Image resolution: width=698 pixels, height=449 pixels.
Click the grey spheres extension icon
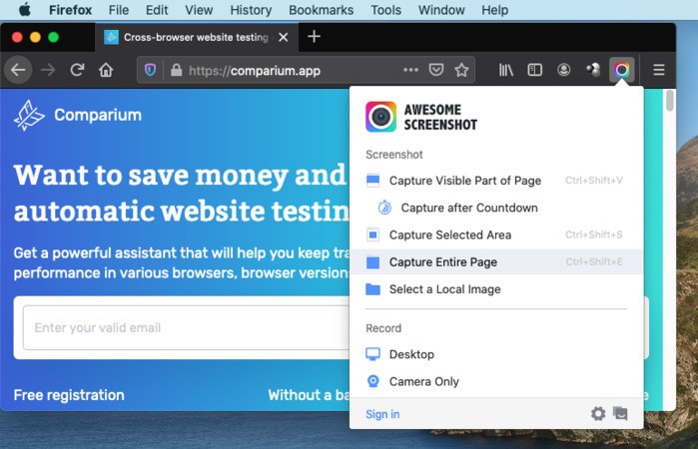pyautogui.click(x=592, y=70)
